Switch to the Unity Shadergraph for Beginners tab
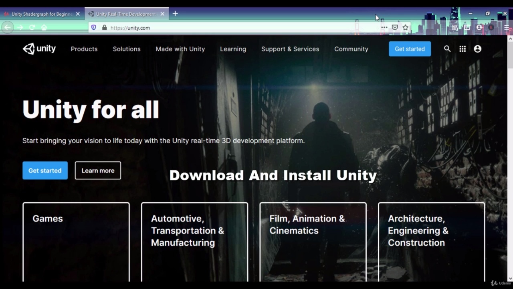The width and height of the screenshot is (513, 289). [40, 14]
